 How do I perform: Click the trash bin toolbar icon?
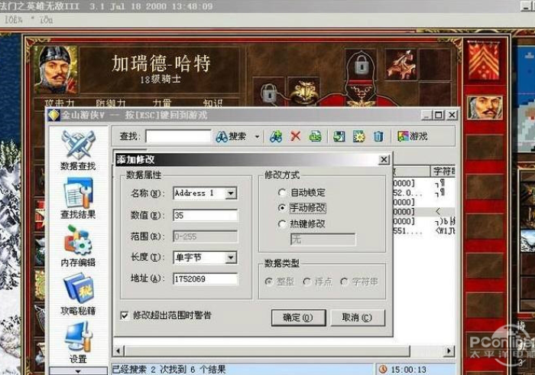pyautogui.click(x=378, y=137)
